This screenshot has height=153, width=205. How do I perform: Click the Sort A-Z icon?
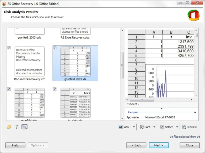(x=141, y=127)
